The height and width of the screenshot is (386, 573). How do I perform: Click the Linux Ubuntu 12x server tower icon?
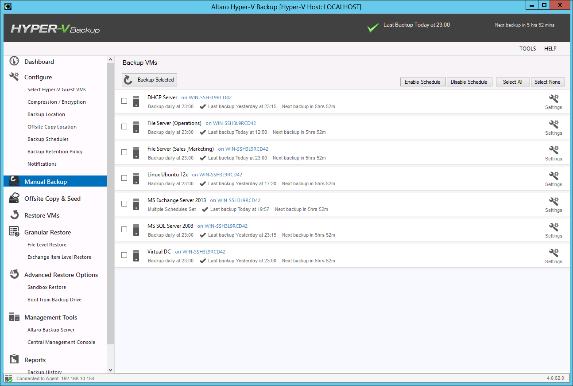tap(136, 178)
